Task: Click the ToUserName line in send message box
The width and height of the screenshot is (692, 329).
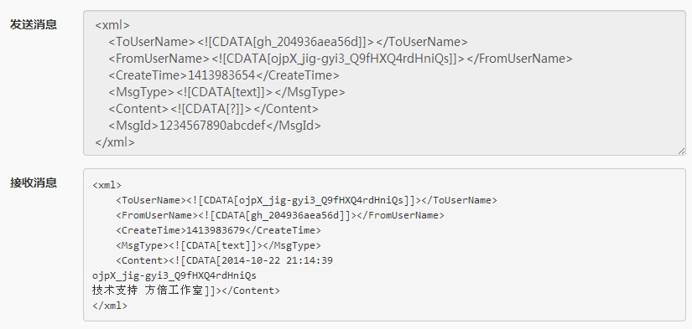Action: coord(289,42)
